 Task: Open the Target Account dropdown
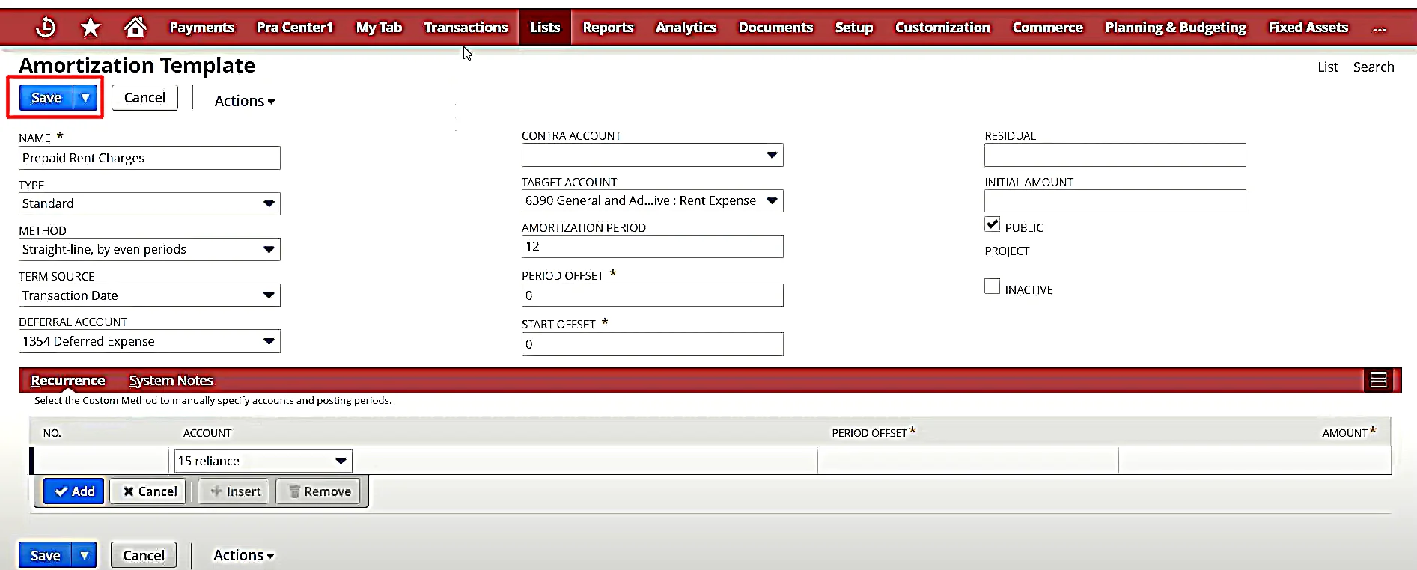coord(653,200)
